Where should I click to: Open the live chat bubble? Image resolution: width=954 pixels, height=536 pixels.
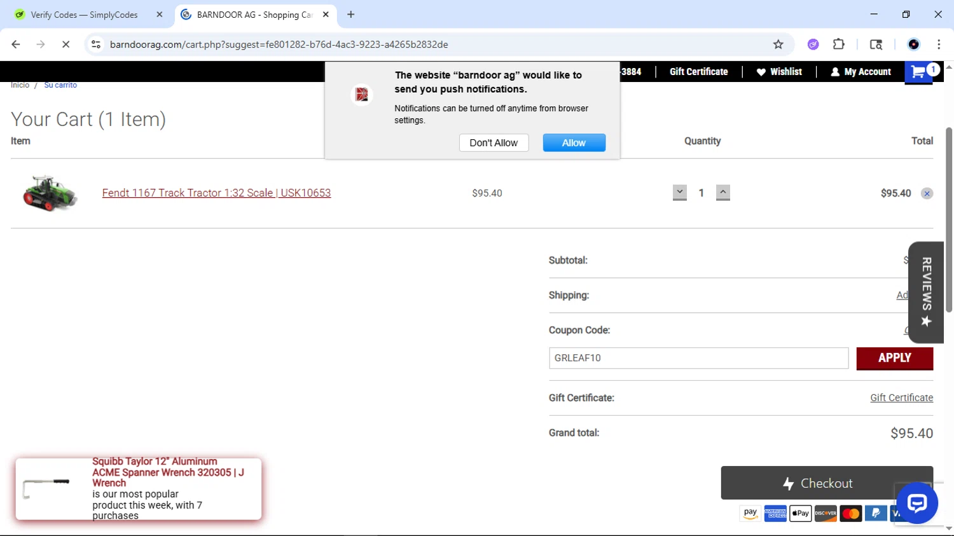pyautogui.click(x=917, y=503)
